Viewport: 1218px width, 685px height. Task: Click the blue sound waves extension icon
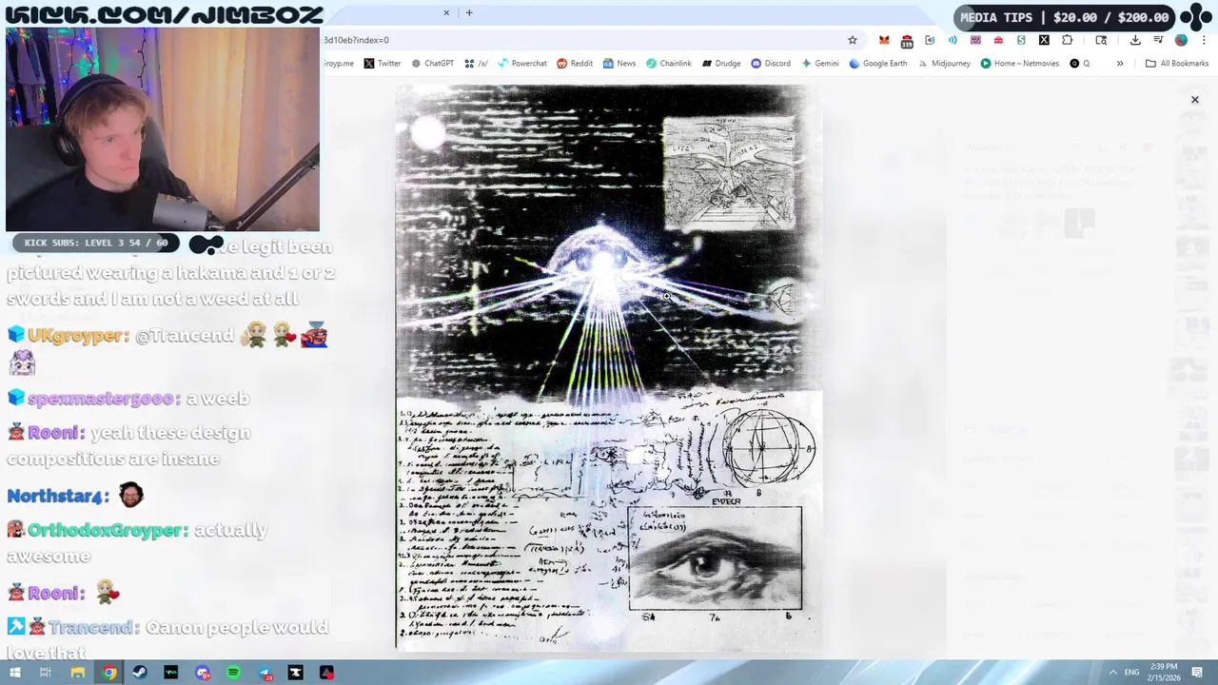(953, 40)
